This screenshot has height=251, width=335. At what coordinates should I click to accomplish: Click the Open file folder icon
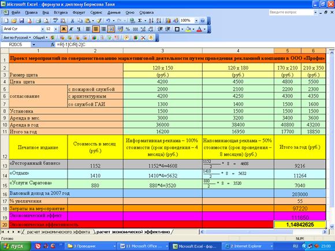pos(14,21)
